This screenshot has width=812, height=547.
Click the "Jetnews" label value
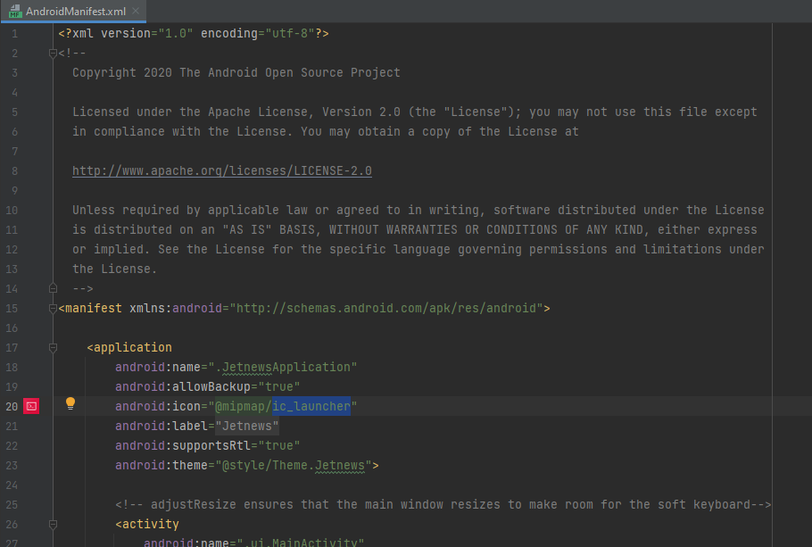(x=247, y=426)
